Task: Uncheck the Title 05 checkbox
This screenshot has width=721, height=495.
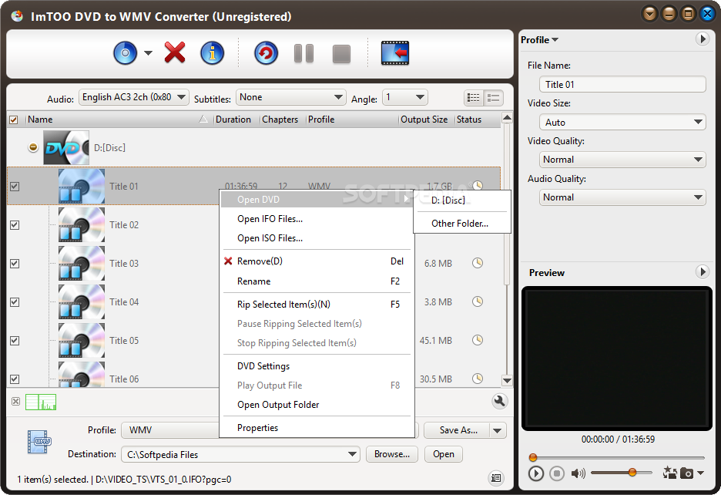Action: [15, 341]
